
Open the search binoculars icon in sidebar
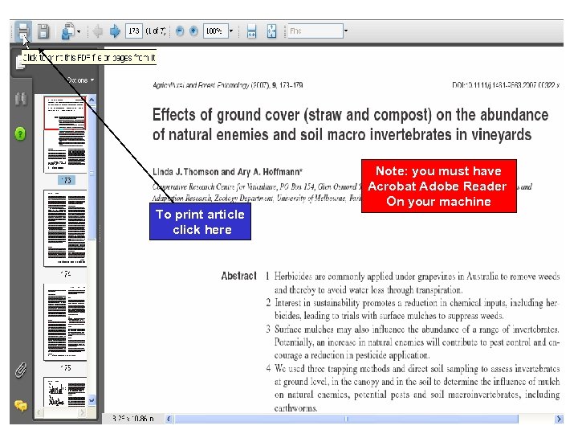(x=21, y=99)
